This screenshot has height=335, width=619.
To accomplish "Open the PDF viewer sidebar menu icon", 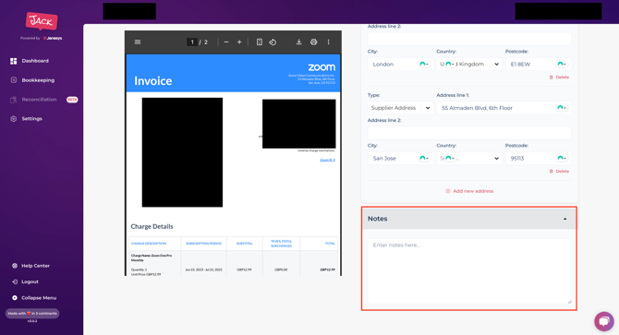I will coord(138,42).
